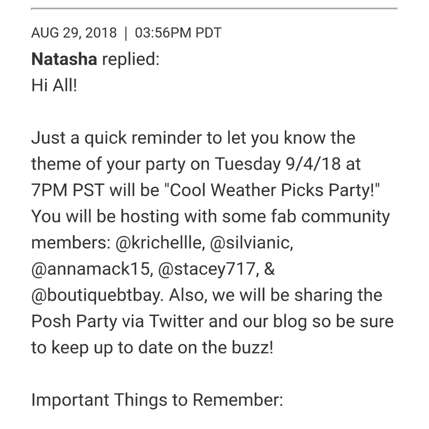Click the "Important Things to Remember:" heading
The height and width of the screenshot is (429, 429).
click(157, 400)
